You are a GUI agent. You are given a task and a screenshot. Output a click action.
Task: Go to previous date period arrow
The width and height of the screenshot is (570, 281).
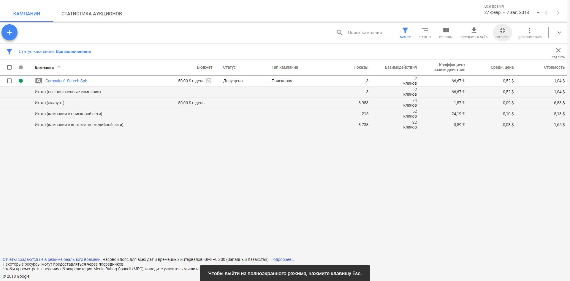tap(546, 13)
